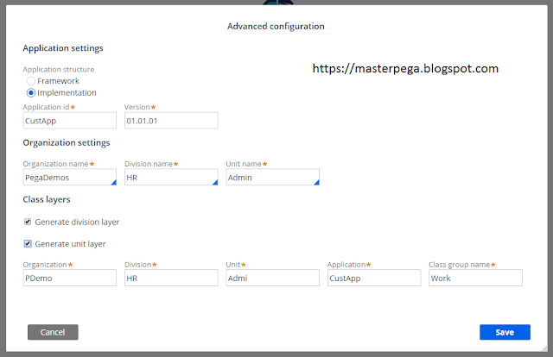
Task: Click the Class group name field Work
Action: coord(475,278)
